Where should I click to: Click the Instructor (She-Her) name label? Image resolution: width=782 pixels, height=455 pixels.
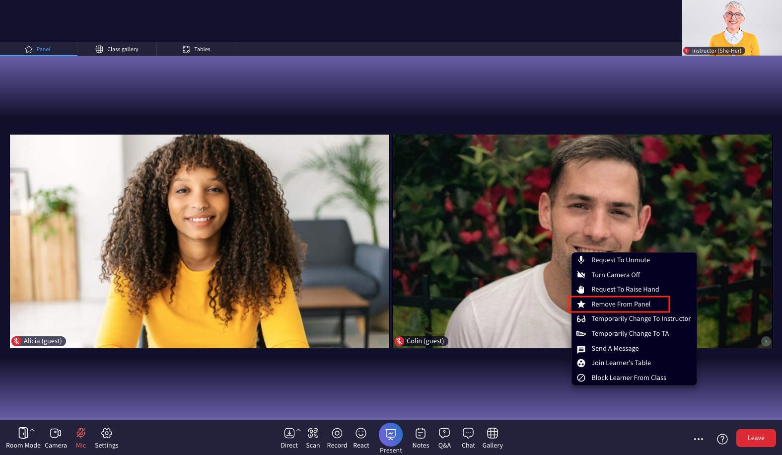(x=716, y=51)
